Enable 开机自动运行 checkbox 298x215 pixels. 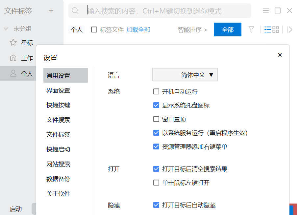click(157, 91)
